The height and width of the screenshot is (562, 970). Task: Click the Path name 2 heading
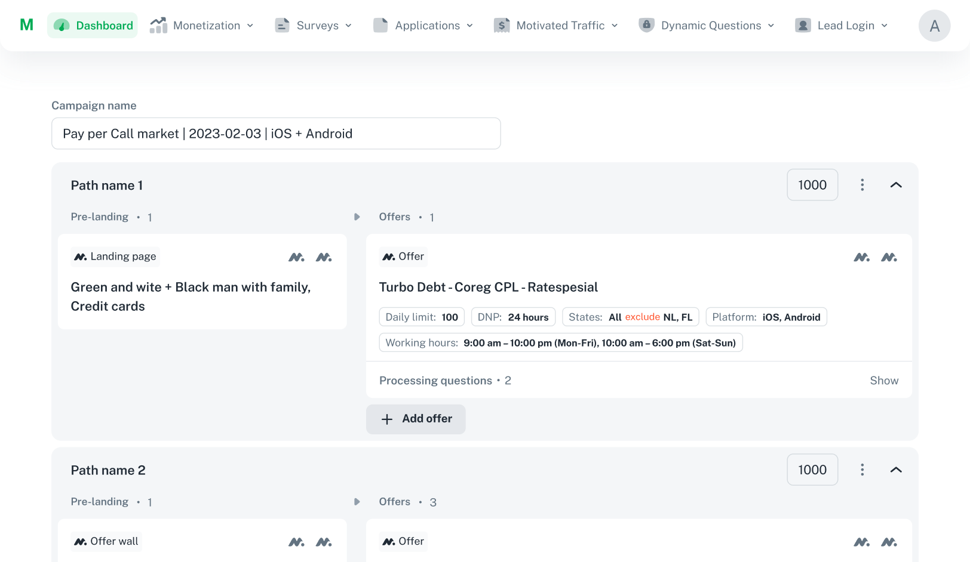[x=108, y=470]
